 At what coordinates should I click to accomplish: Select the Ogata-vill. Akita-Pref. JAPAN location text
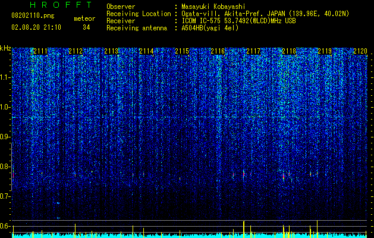click(x=265, y=14)
